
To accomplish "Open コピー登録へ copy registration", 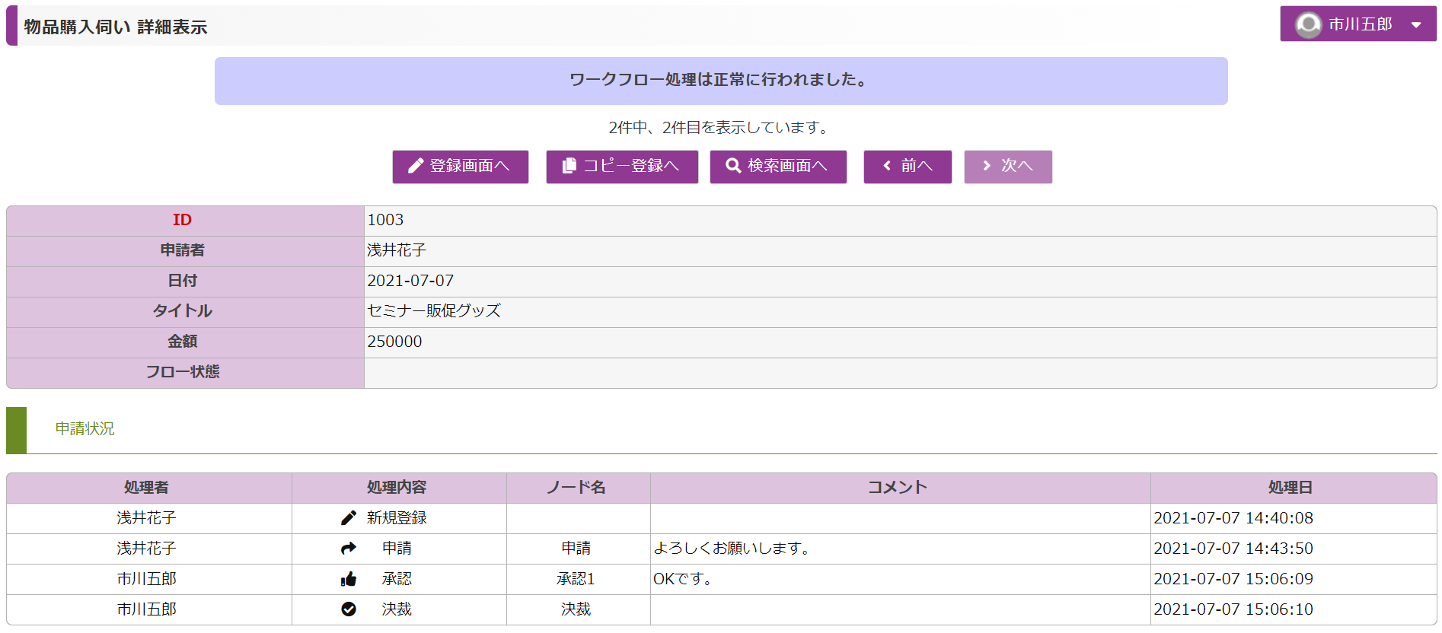I will [x=622, y=167].
